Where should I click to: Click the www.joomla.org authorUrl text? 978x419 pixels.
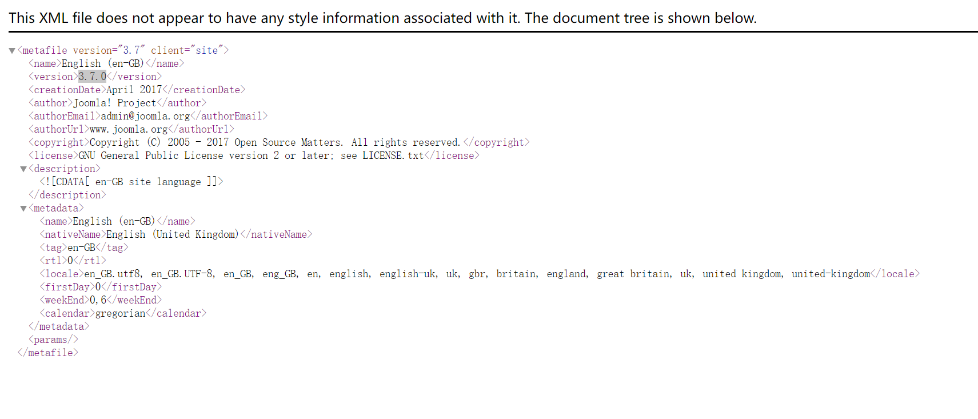pos(129,129)
